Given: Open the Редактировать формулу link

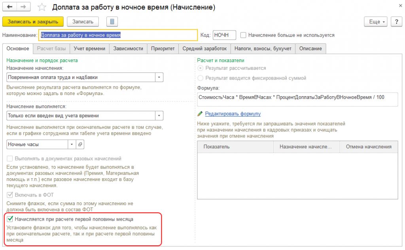Looking at the screenshot, I should [233, 114].
